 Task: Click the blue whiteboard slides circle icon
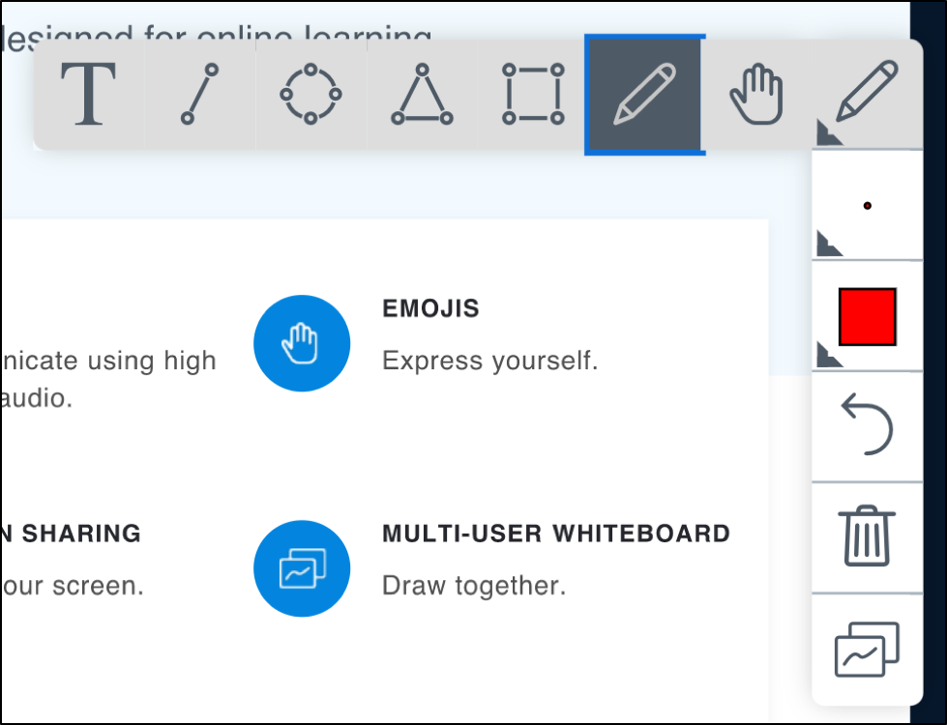tap(302, 568)
